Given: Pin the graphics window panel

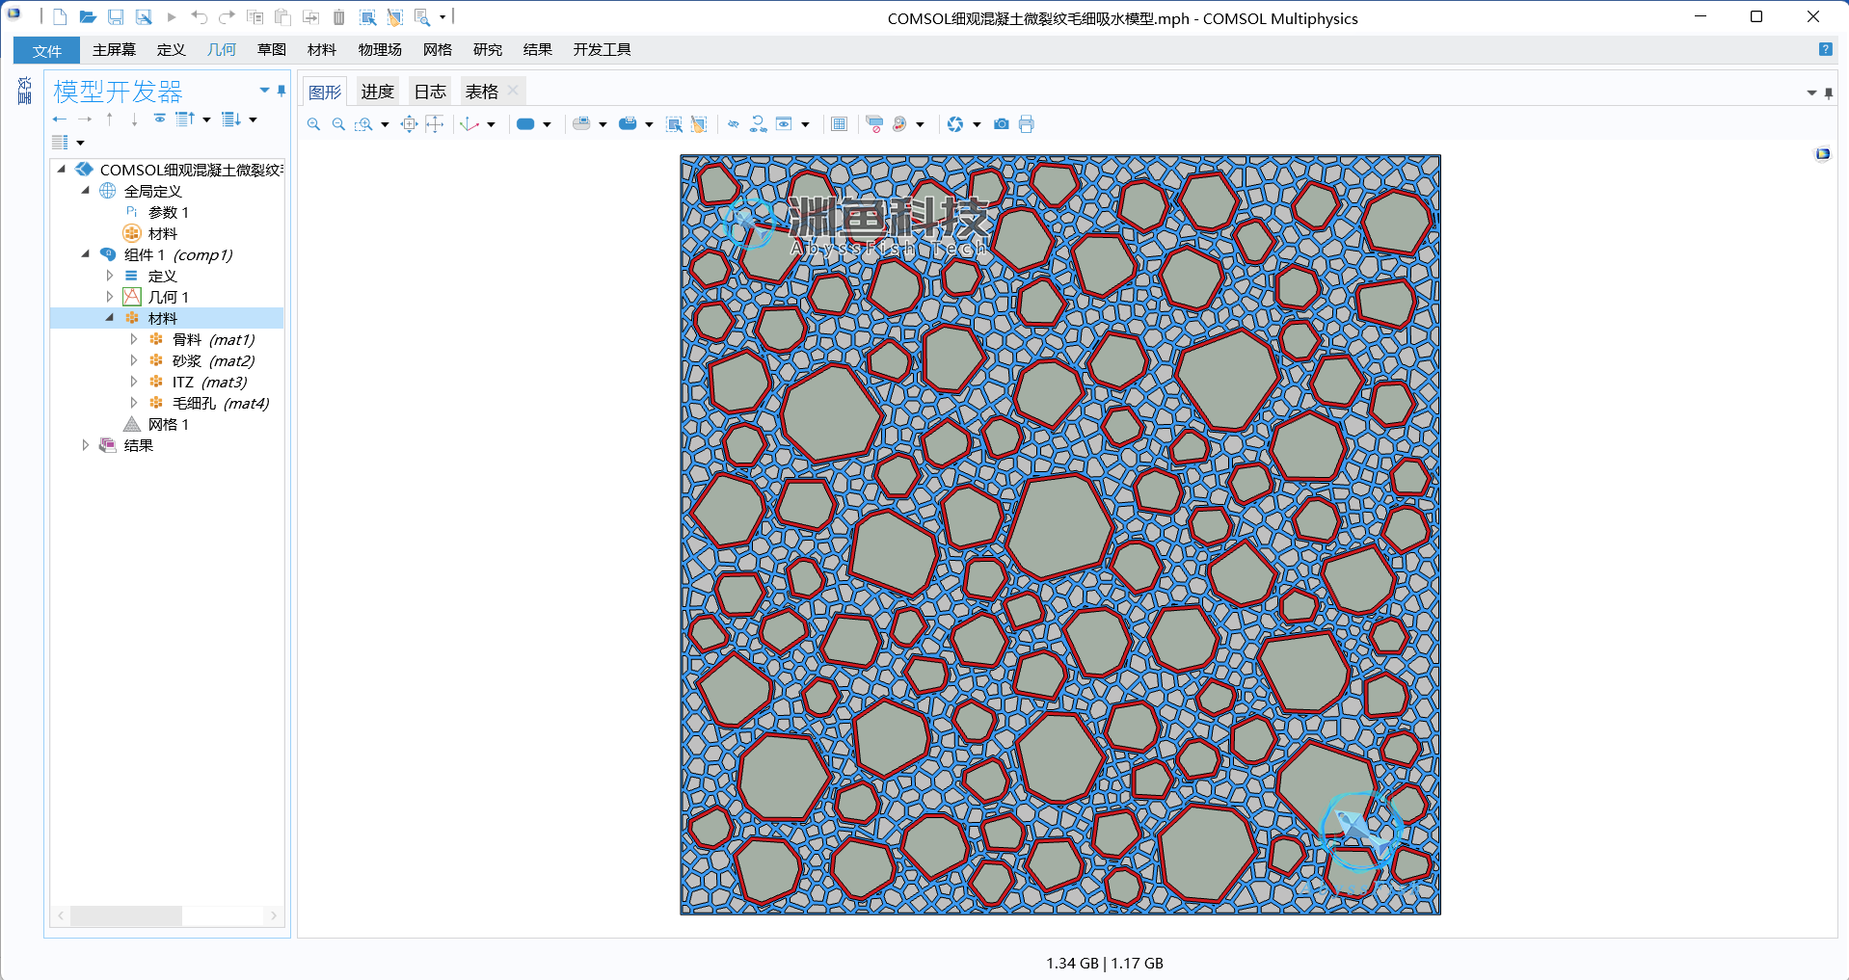Looking at the screenshot, I should (x=1829, y=93).
